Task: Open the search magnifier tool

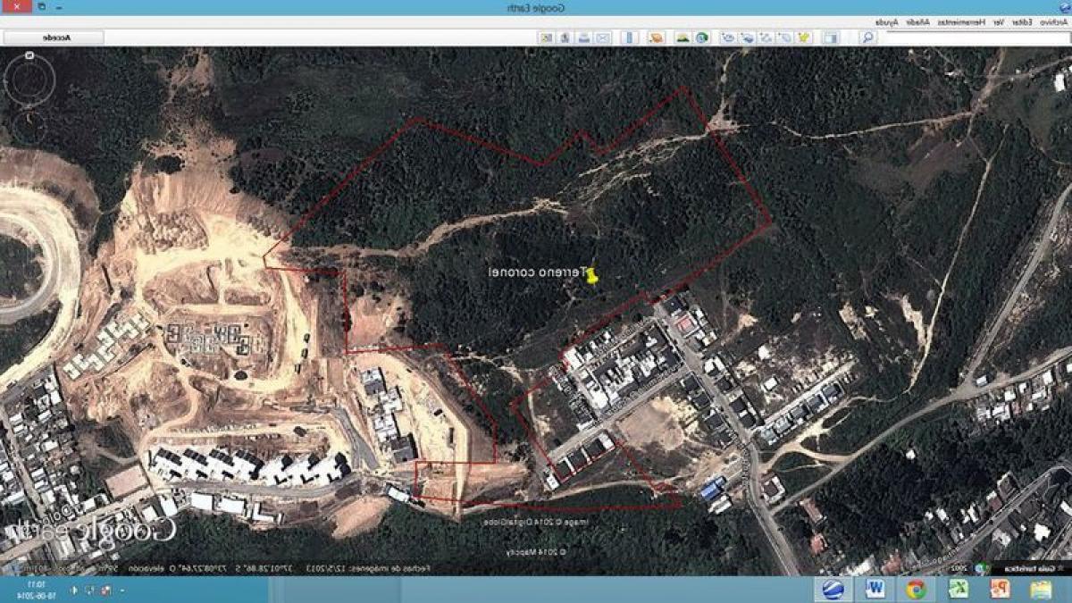Action: click(x=862, y=38)
